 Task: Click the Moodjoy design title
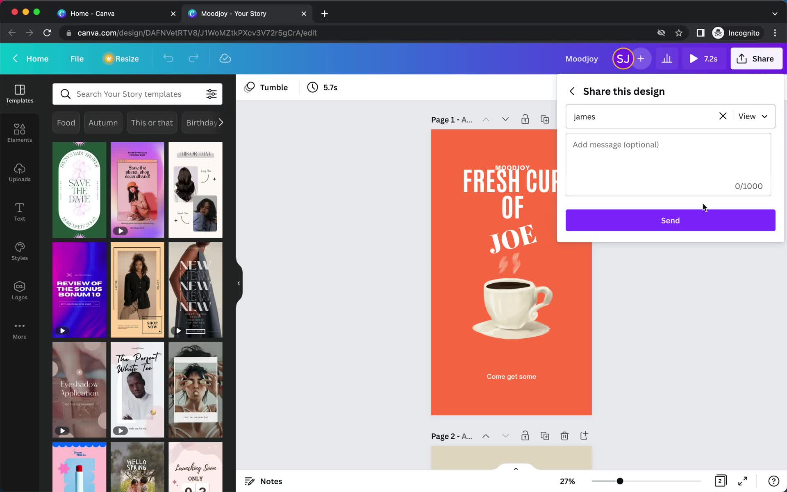582,59
